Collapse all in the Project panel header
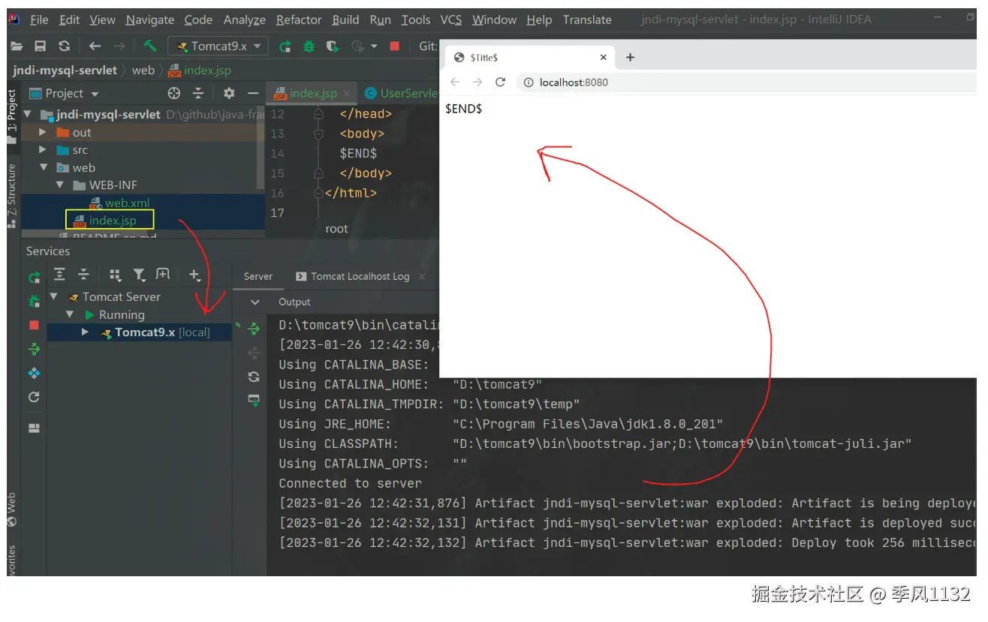The width and height of the screenshot is (988, 622). [198, 93]
